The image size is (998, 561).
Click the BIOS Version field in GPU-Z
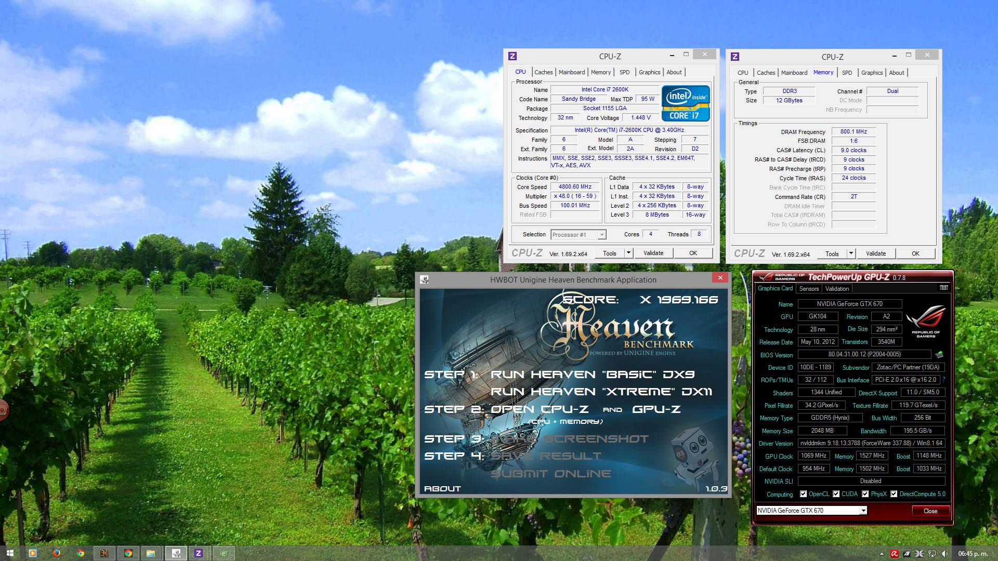coord(864,354)
